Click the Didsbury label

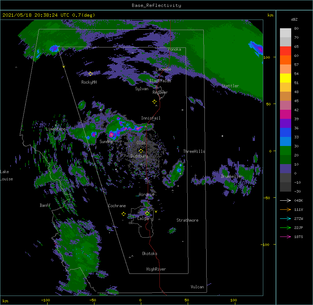click(139, 156)
